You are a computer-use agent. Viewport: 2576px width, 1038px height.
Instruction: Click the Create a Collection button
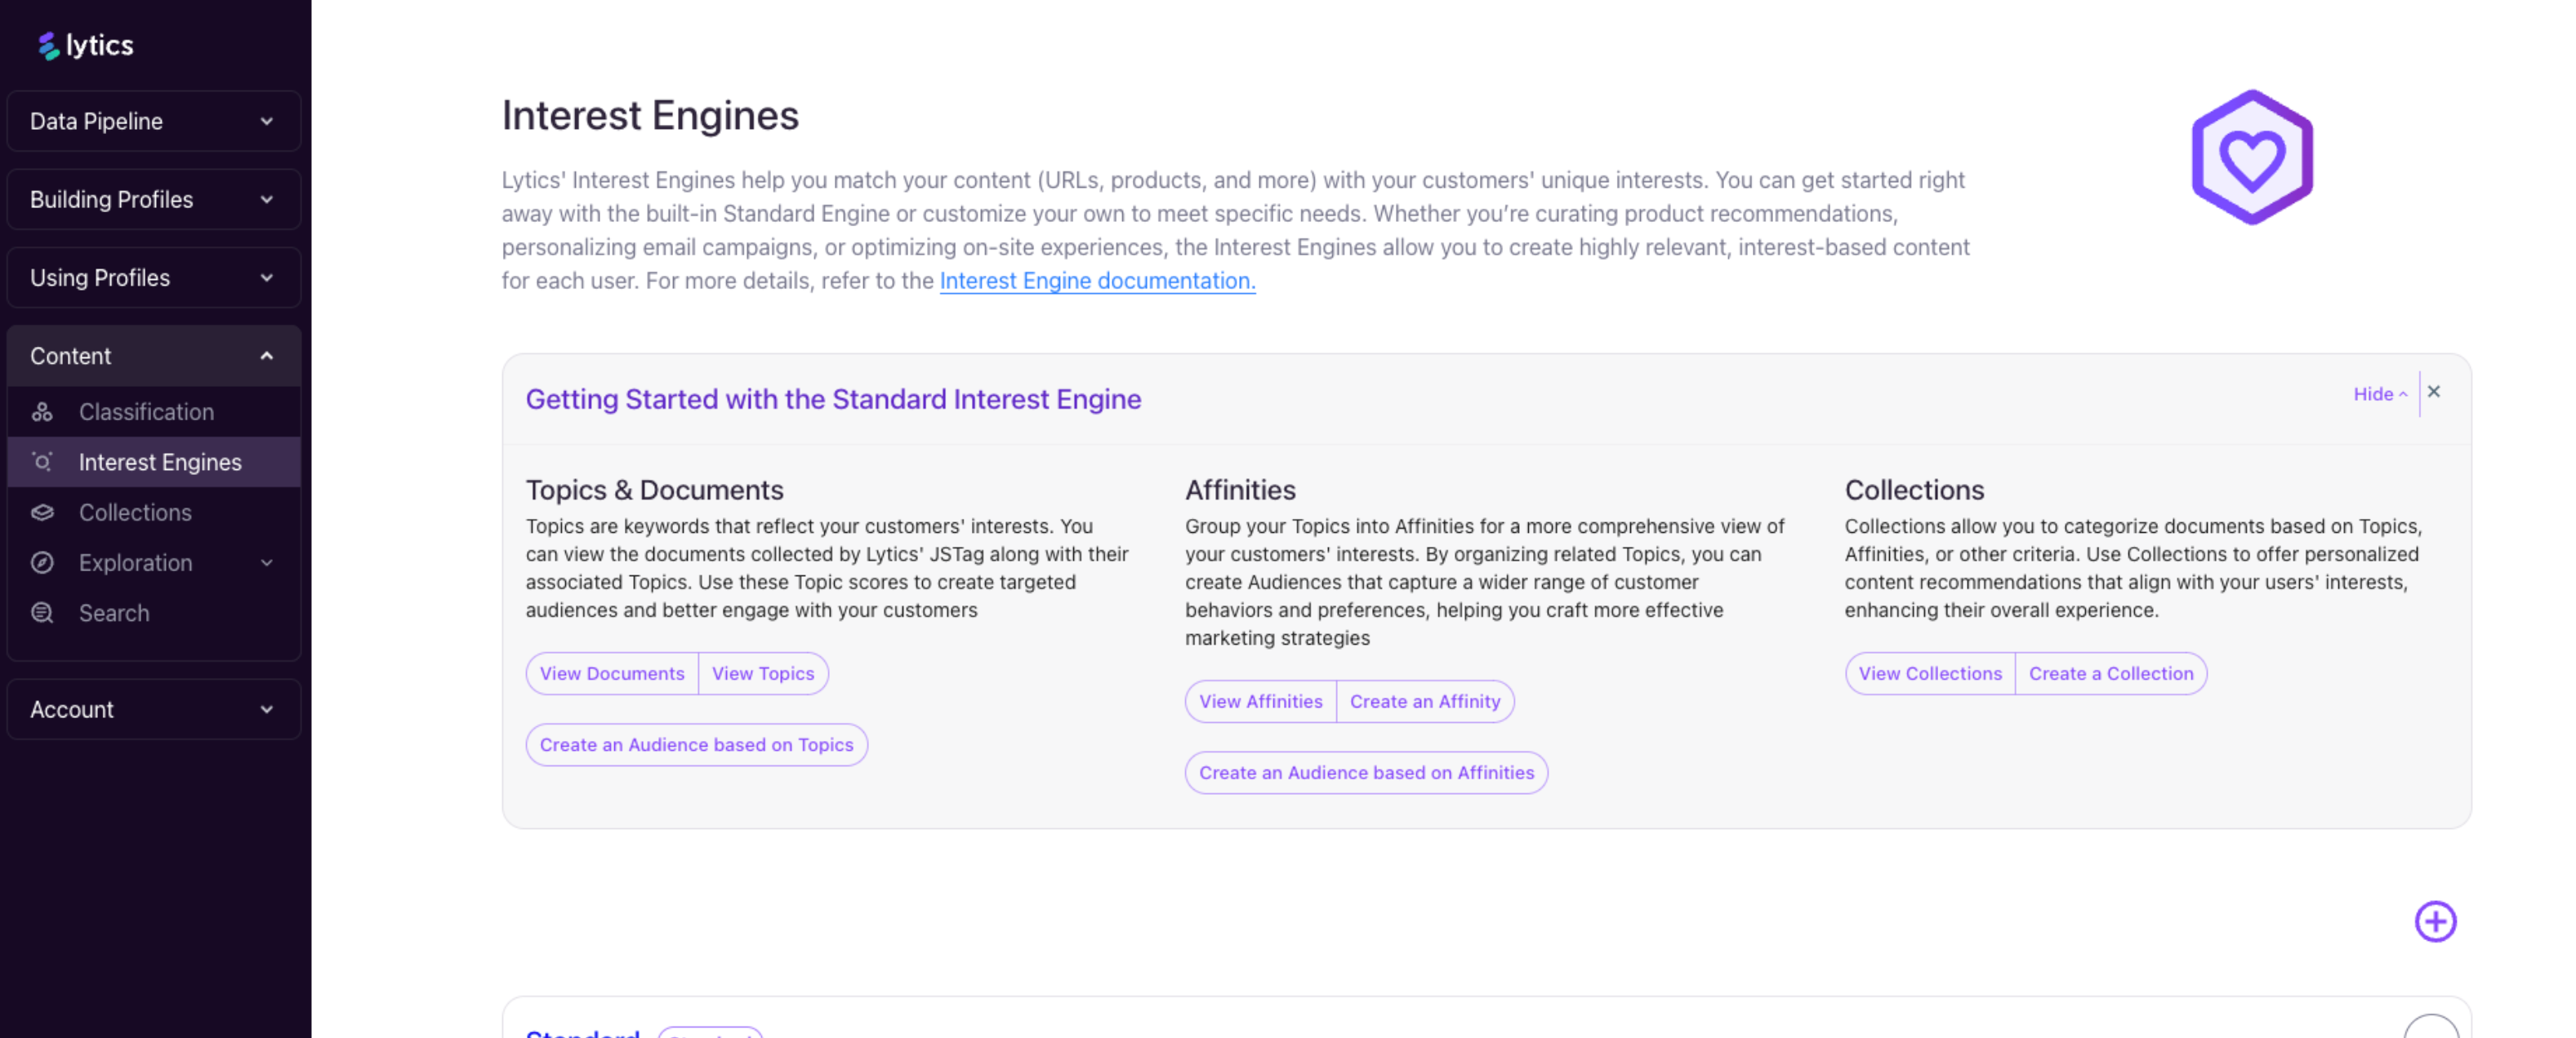click(2111, 673)
